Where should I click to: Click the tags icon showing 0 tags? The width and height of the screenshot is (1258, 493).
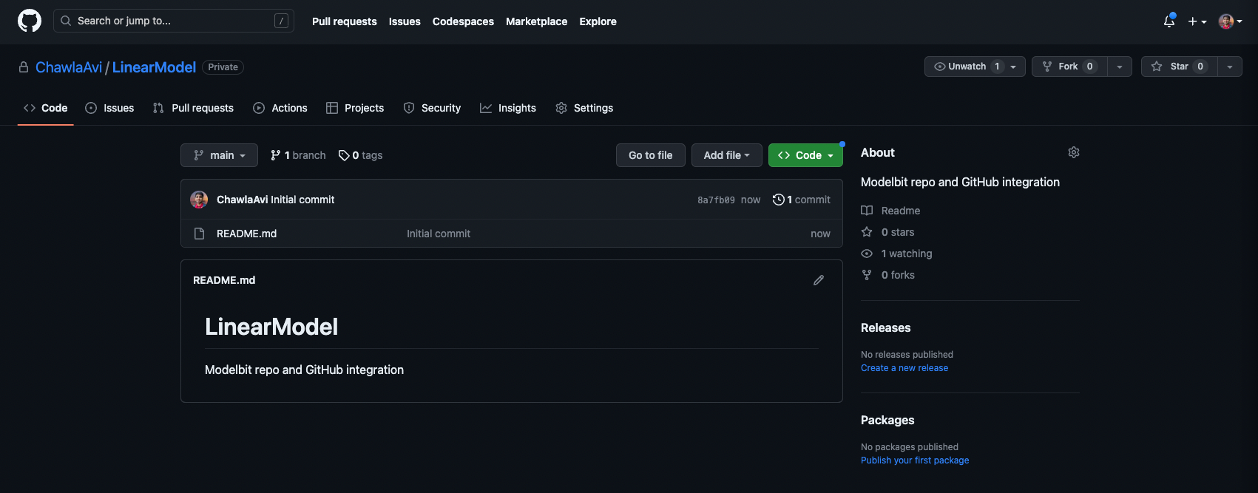point(344,155)
